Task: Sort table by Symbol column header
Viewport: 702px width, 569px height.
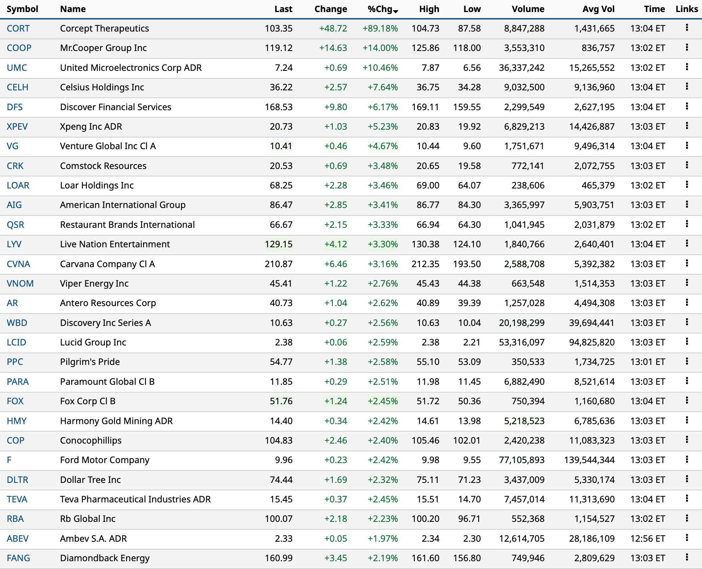Action: [22, 9]
